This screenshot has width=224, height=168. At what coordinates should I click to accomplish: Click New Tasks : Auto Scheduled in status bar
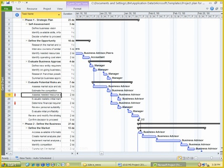34,158
